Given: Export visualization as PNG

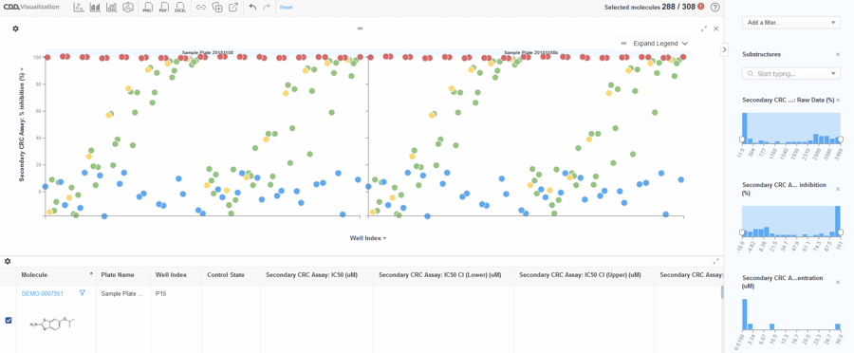Looking at the screenshot, I should tap(147, 7).
